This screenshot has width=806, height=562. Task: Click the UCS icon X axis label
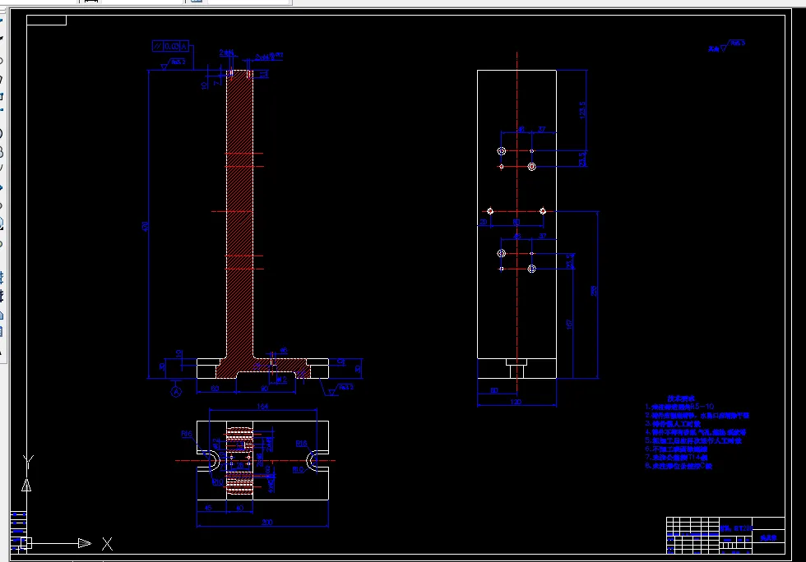[x=107, y=544]
